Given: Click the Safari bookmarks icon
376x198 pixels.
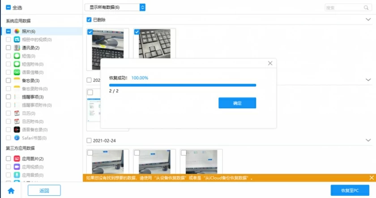Looking at the screenshot, I should 17,138.
